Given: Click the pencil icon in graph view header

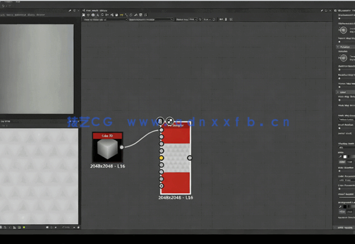Looking at the screenshot, I should [322, 11].
